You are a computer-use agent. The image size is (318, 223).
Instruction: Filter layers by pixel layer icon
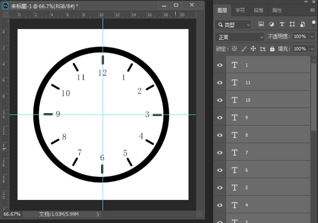(261, 24)
